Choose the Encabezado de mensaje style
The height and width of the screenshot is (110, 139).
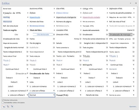click(121, 34)
